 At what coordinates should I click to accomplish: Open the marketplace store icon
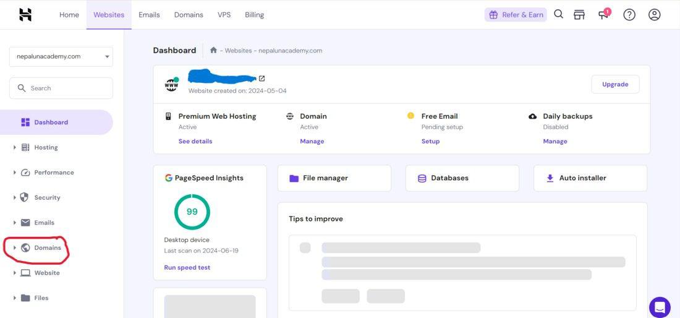(579, 15)
